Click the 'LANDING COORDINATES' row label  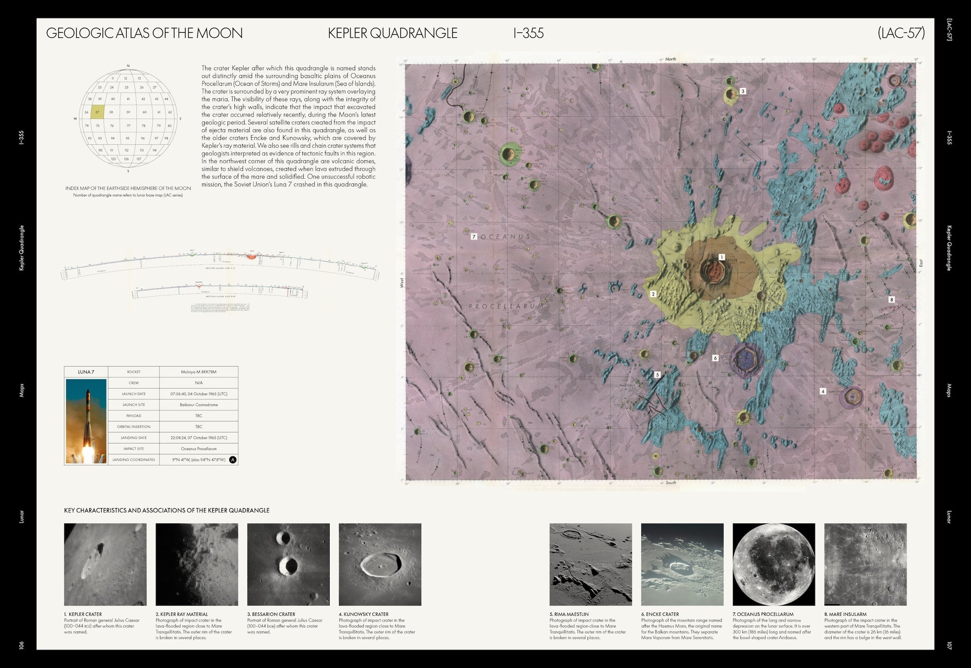tap(134, 460)
